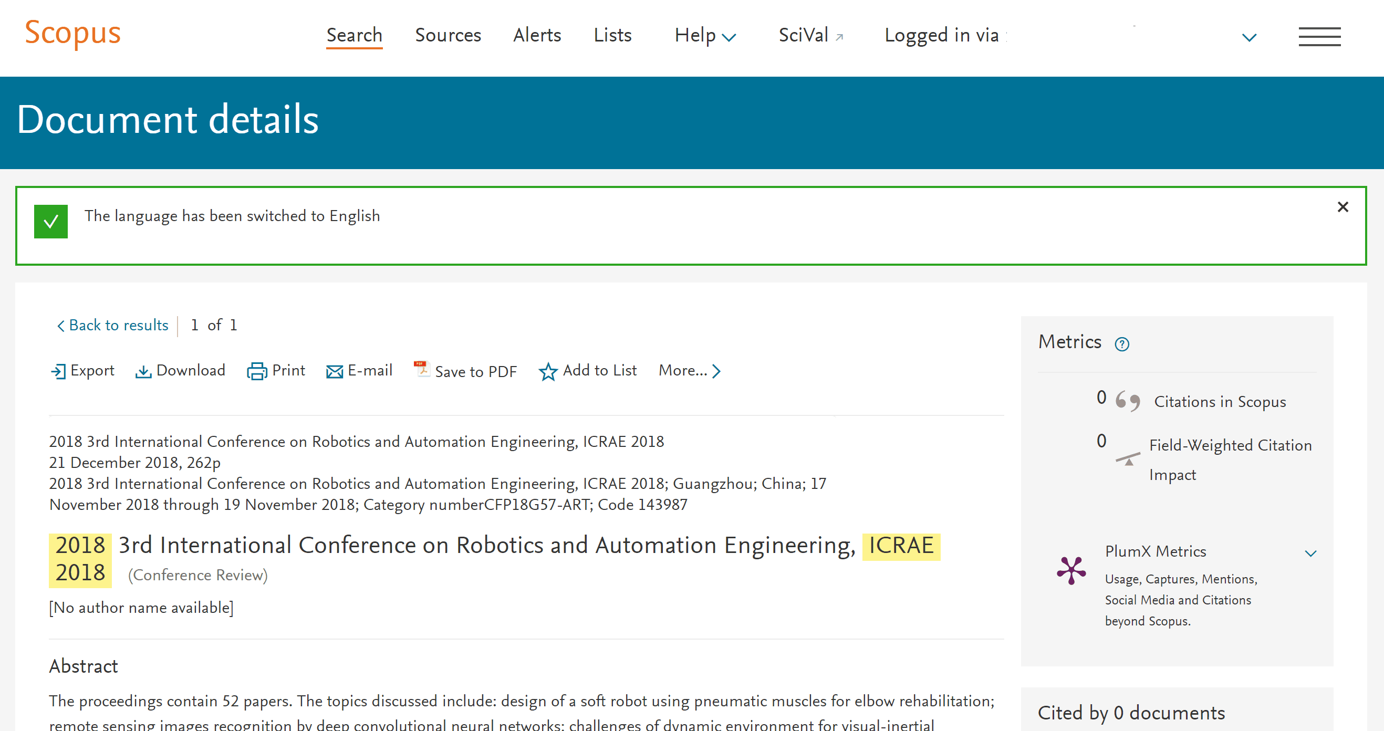Click the '21 December 2018, 262p' line
Screen dimensions: 1384x731
[135, 463]
